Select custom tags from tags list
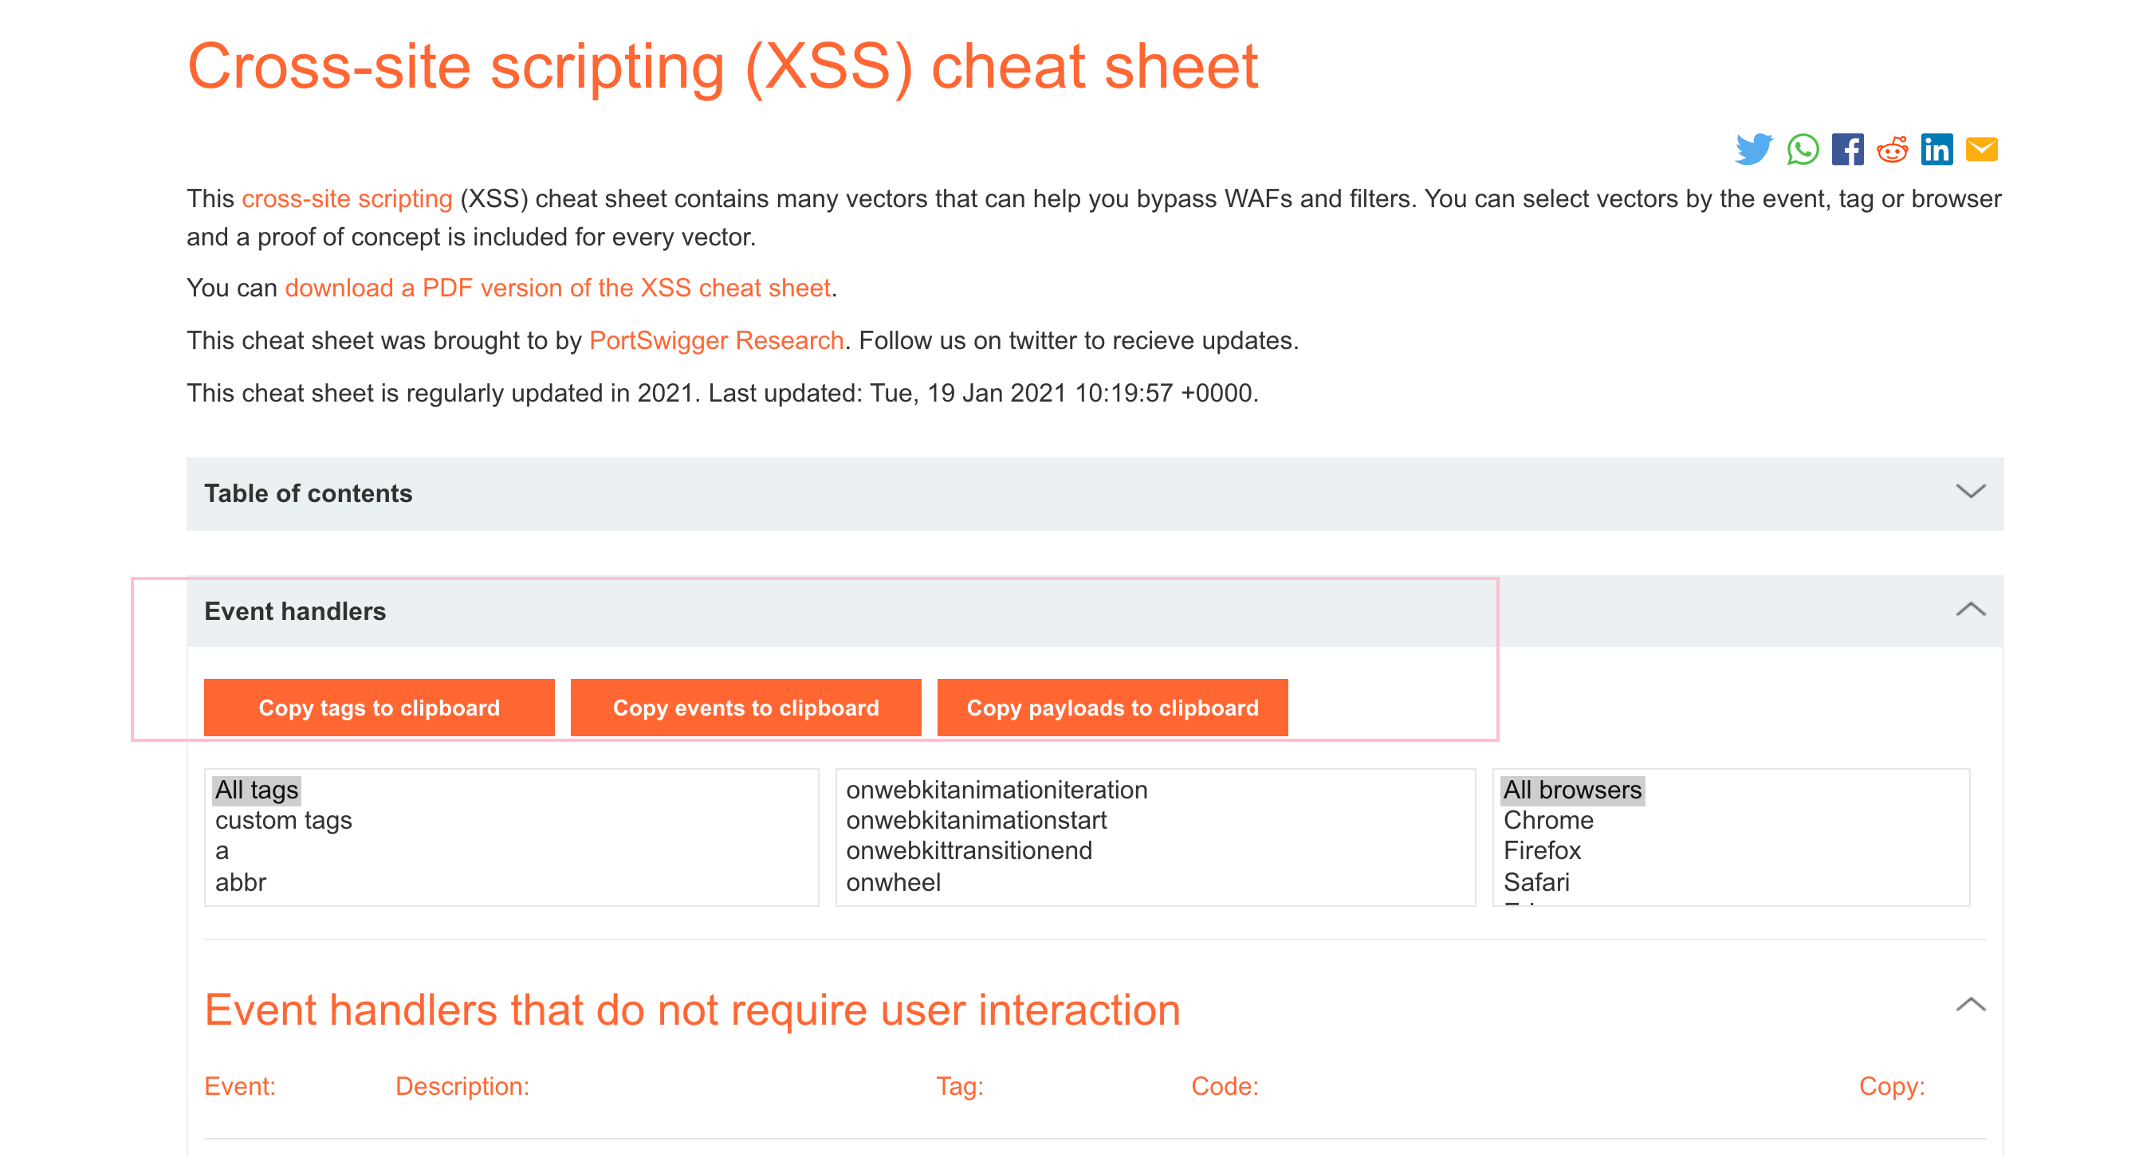 pos(282,821)
